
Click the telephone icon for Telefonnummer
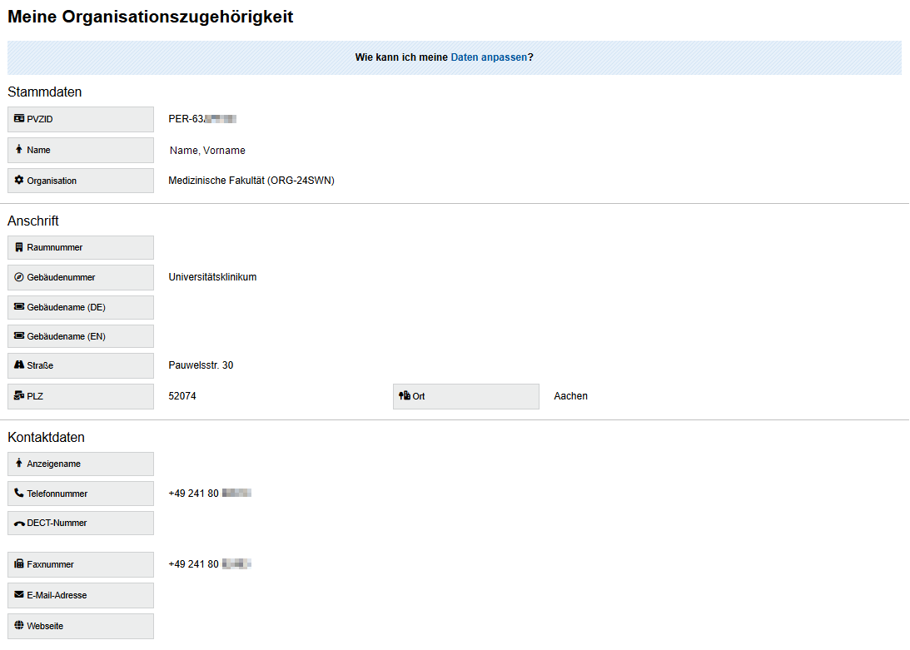tap(18, 493)
